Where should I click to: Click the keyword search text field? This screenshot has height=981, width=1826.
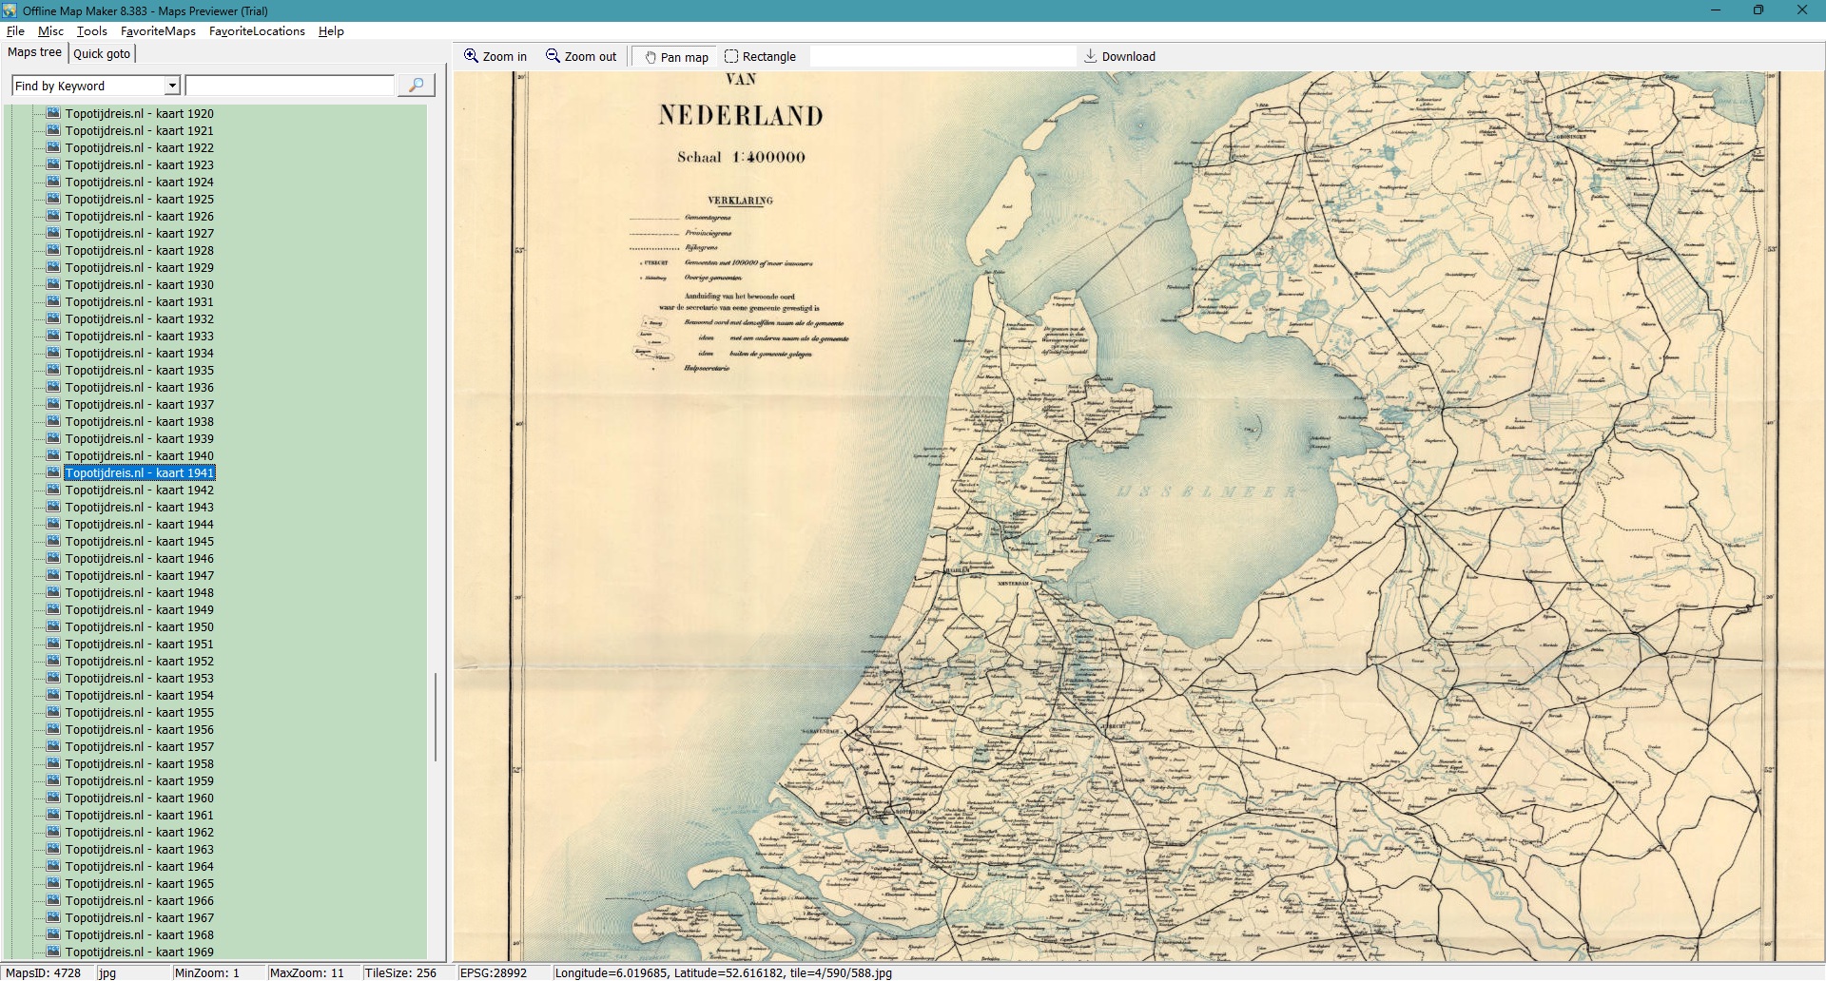pyautogui.click(x=289, y=86)
